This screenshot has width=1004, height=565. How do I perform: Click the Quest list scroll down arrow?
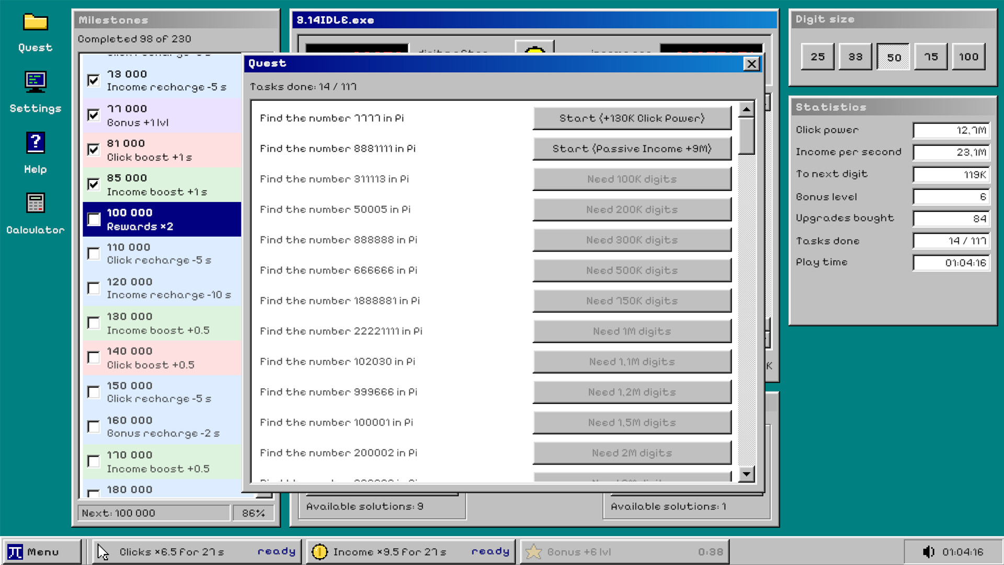(x=746, y=473)
